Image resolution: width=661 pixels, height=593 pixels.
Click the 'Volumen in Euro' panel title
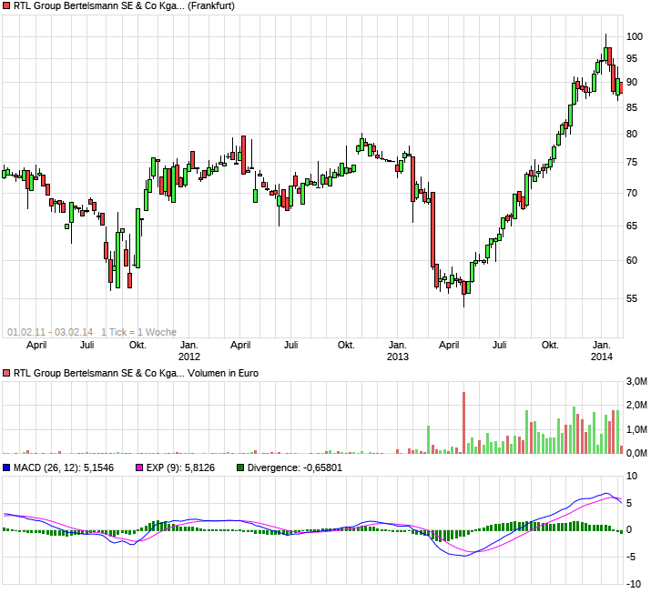[136, 373]
